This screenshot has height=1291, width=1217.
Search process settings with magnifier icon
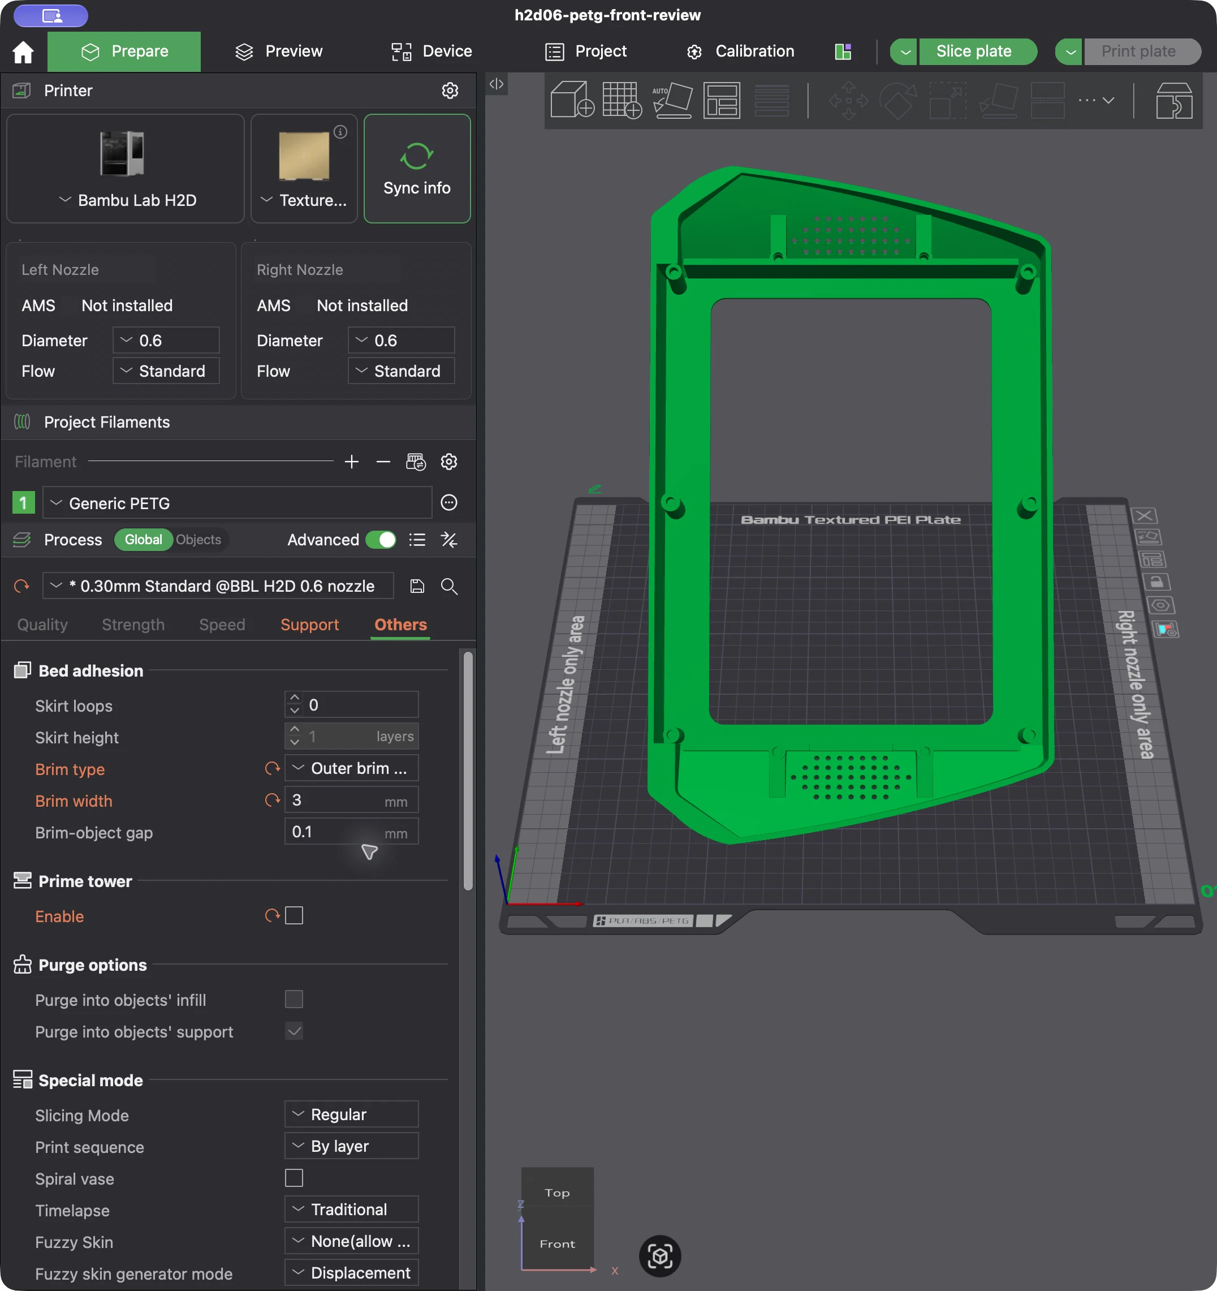pos(449,587)
